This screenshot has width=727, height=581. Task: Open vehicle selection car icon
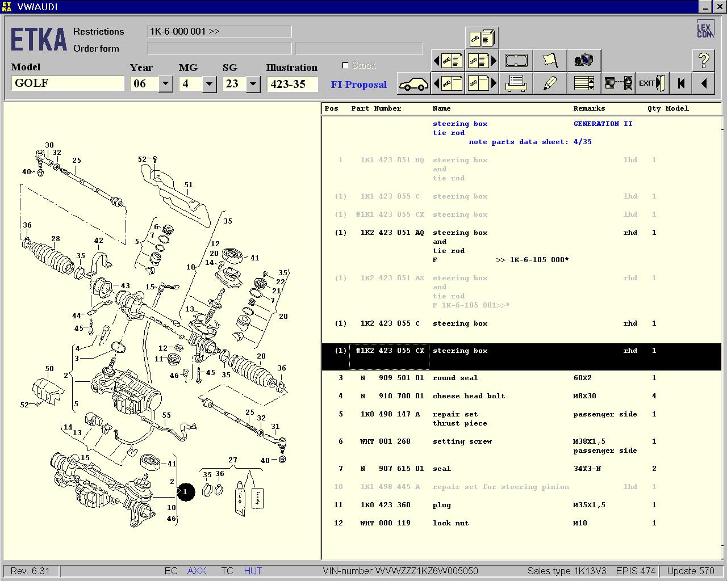click(413, 83)
